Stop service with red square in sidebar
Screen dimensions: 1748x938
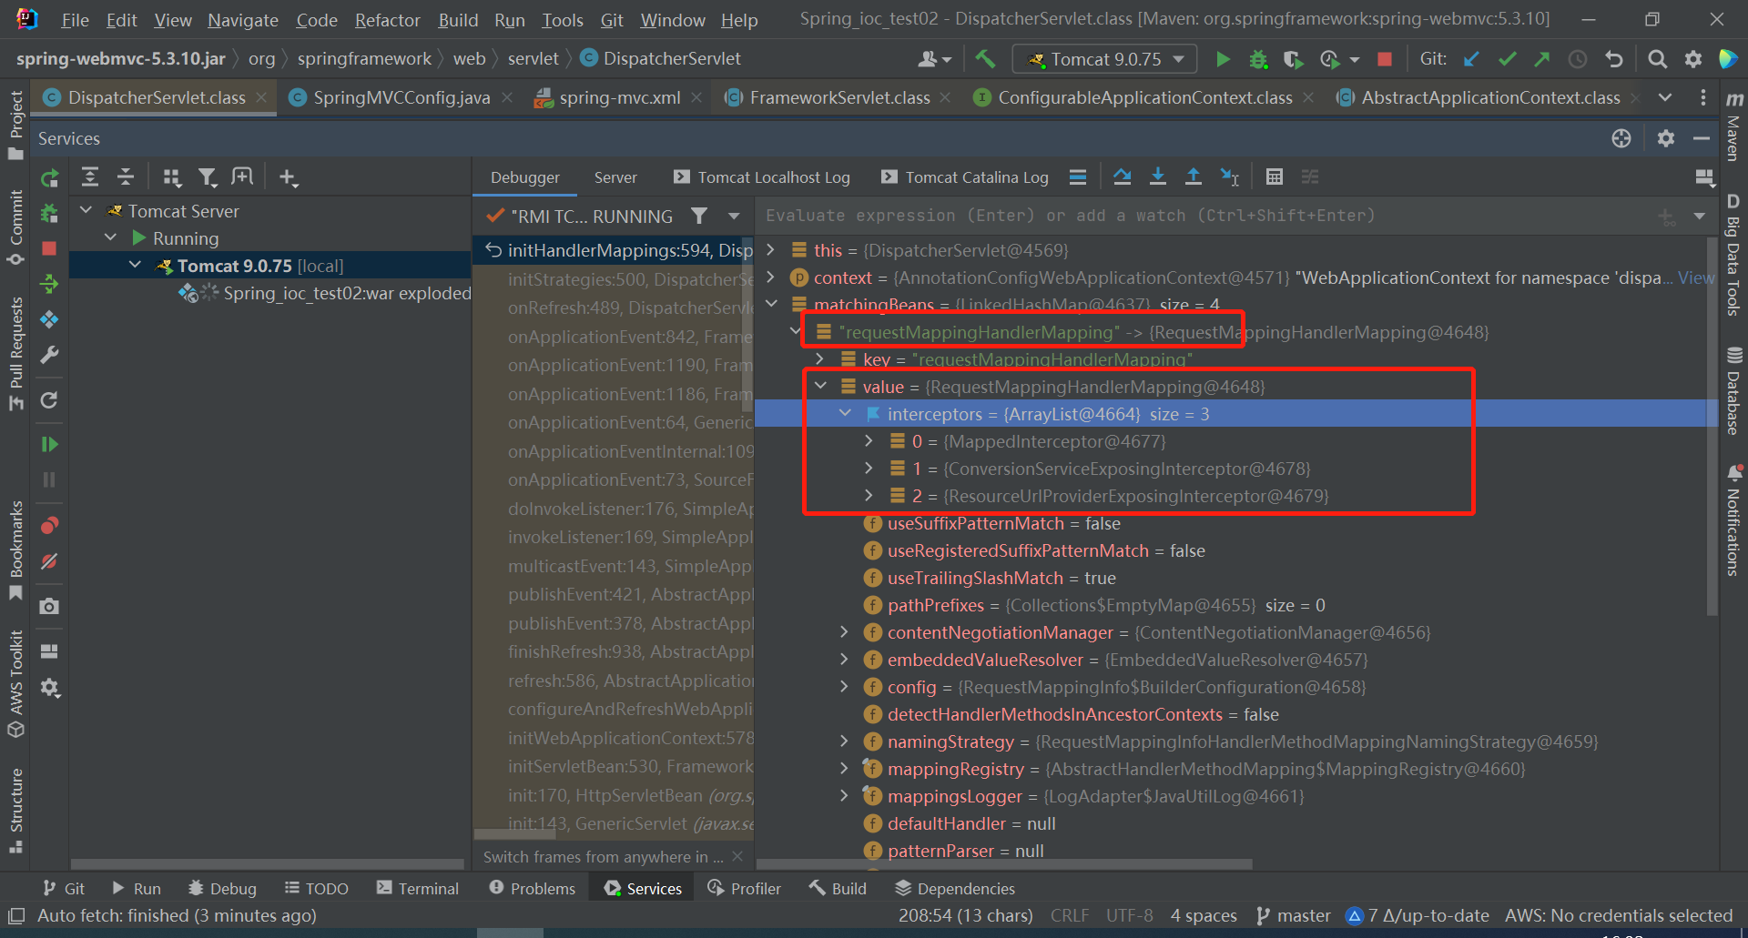coord(49,248)
